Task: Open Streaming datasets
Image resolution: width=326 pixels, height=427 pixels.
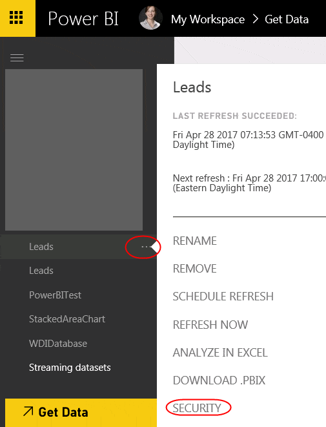Action: [x=70, y=368]
